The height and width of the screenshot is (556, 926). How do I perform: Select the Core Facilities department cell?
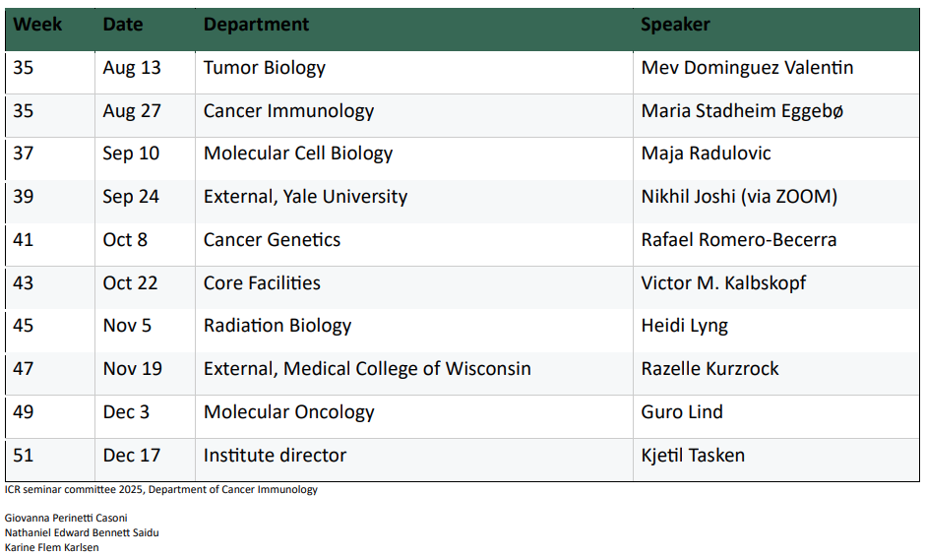point(262,283)
